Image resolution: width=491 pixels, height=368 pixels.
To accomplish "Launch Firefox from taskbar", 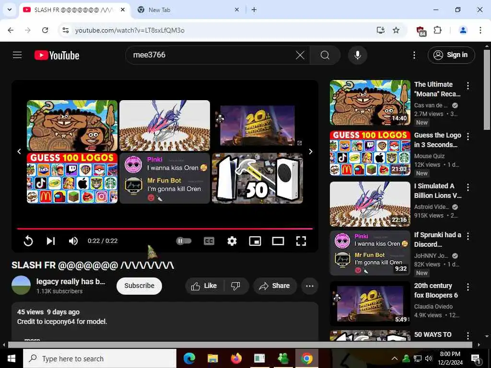I will (x=236, y=358).
